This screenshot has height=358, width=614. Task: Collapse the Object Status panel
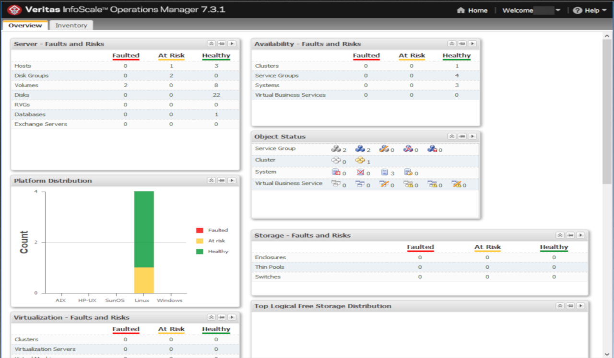pyautogui.click(x=451, y=136)
